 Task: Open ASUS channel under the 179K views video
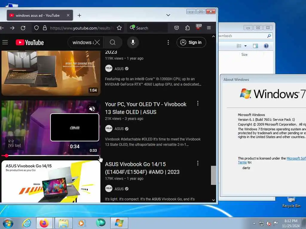pyautogui.click(x=119, y=189)
